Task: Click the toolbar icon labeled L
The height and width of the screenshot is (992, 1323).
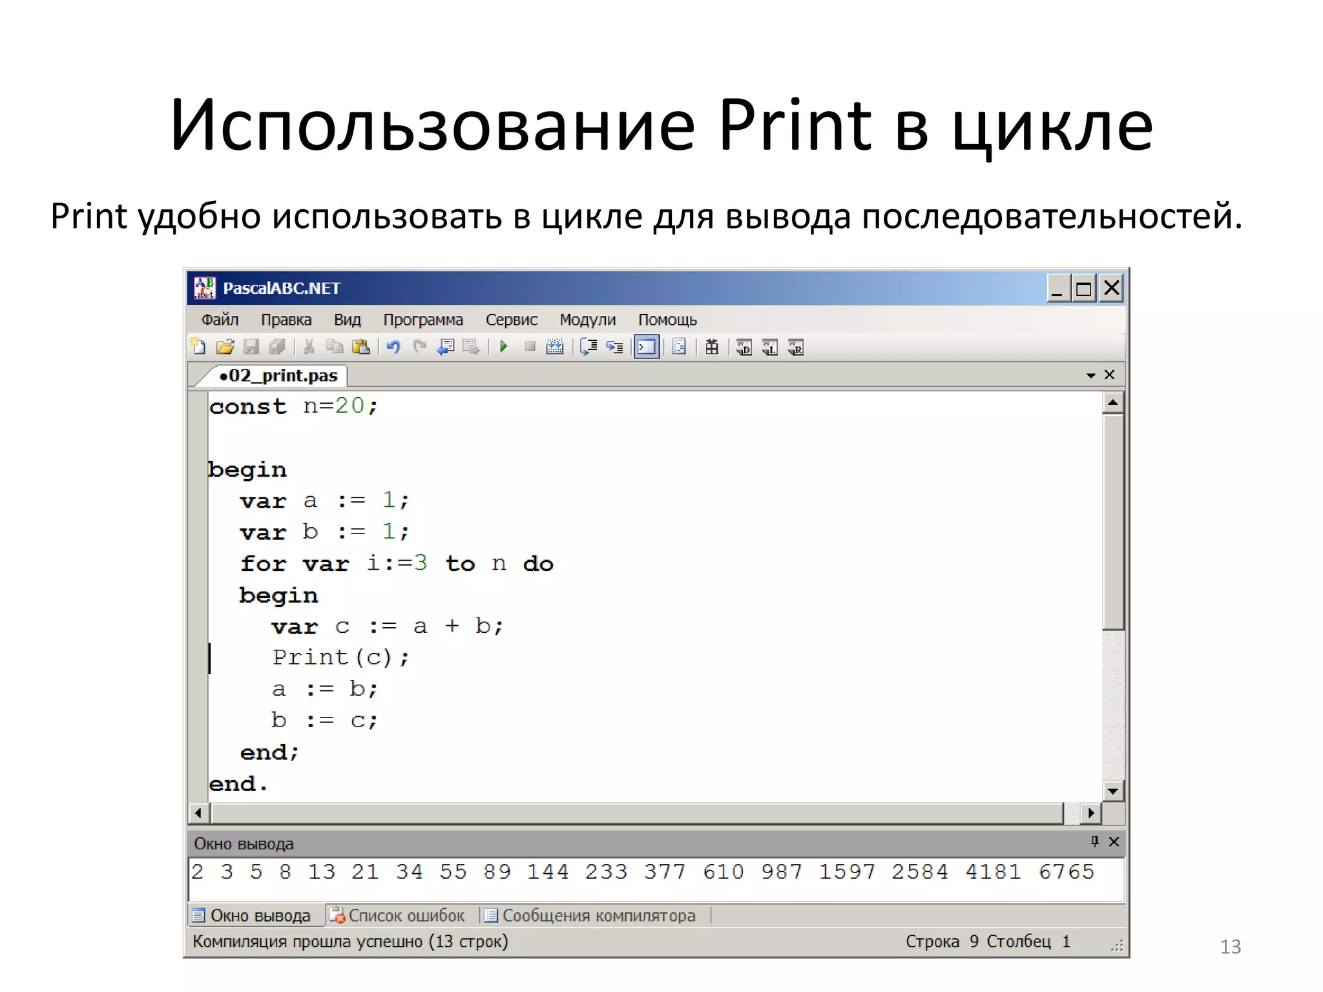Action: click(x=770, y=347)
